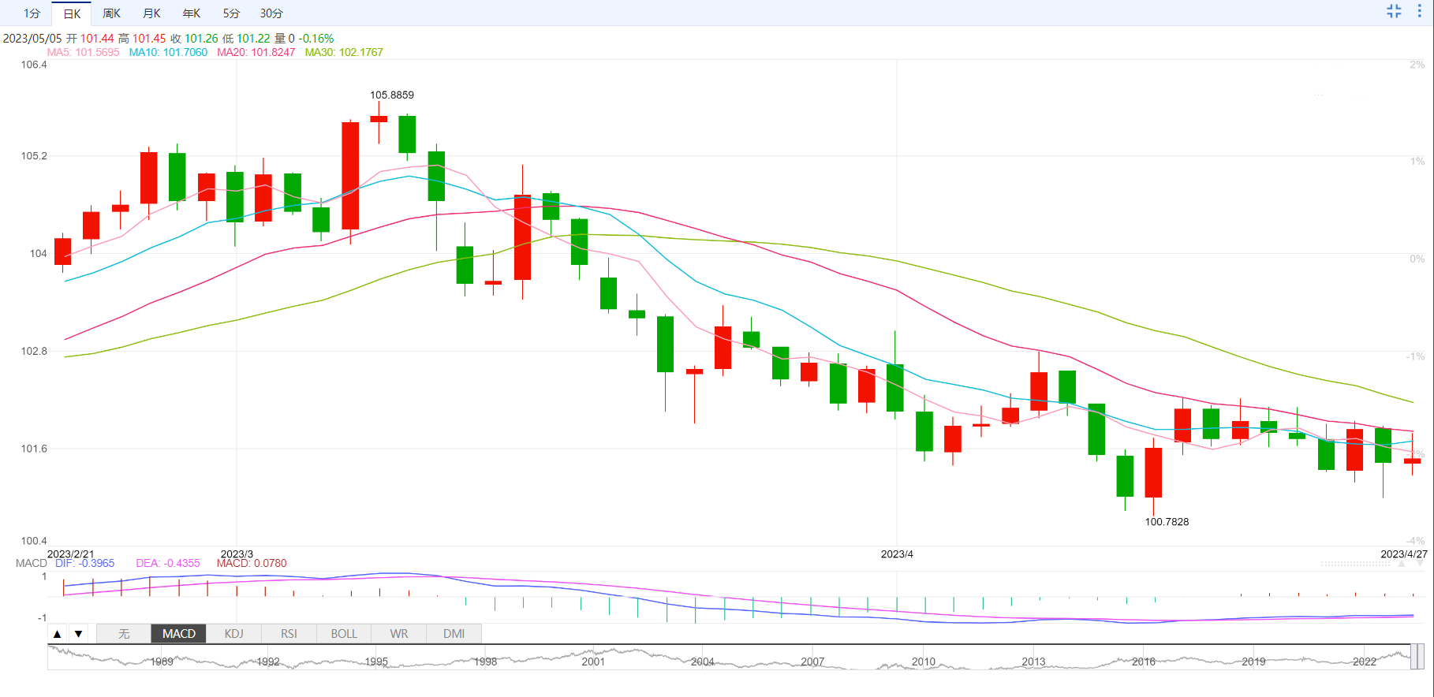Screen dimensions: 1434x697
Task: Select the 日K daily chart tab
Action: [x=72, y=13]
